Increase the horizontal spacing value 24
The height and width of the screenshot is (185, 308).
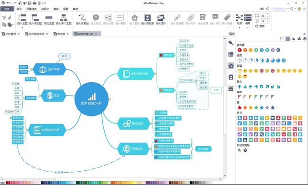pyautogui.click(x=268, y=15)
